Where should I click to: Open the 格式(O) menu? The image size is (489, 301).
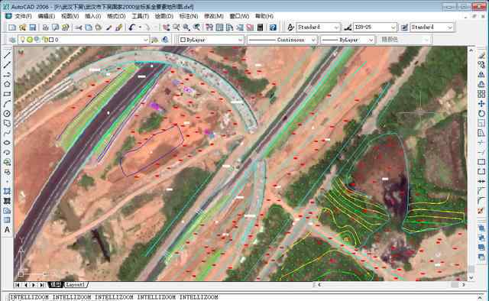coord(116,16)
